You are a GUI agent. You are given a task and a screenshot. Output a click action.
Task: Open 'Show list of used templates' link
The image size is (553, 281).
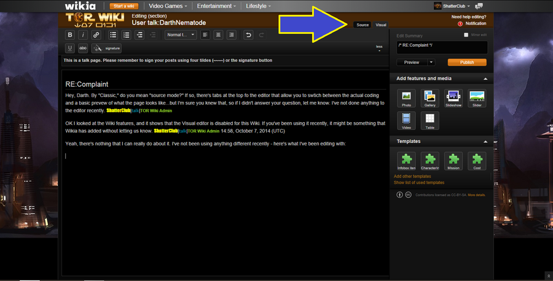(x=419, y=183)
